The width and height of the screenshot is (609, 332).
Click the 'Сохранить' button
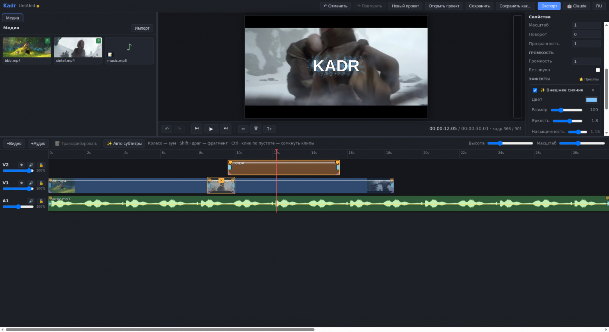[479, 6]
